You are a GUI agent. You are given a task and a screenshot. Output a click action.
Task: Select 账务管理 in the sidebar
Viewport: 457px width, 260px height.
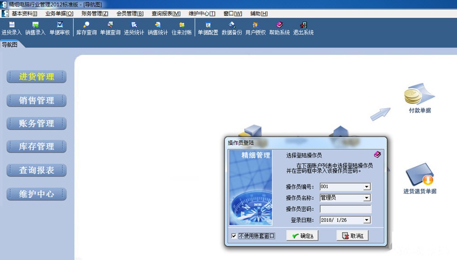(37, 124)
